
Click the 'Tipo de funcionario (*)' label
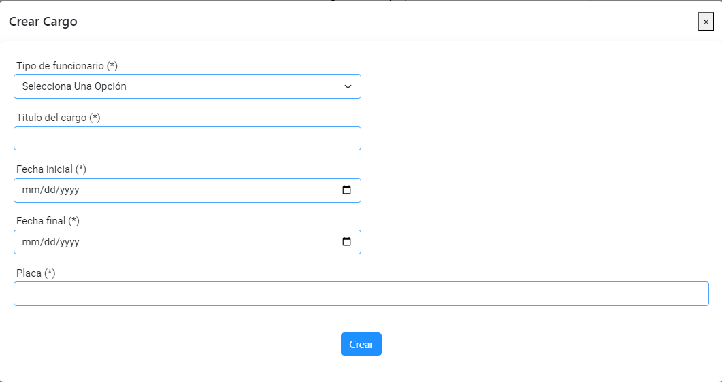tap(67, 66)
